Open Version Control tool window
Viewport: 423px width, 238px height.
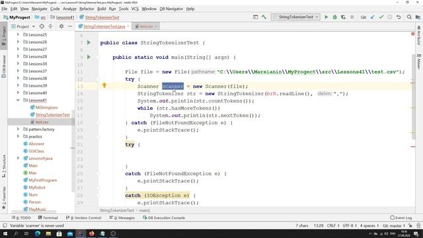click(84, 218)
